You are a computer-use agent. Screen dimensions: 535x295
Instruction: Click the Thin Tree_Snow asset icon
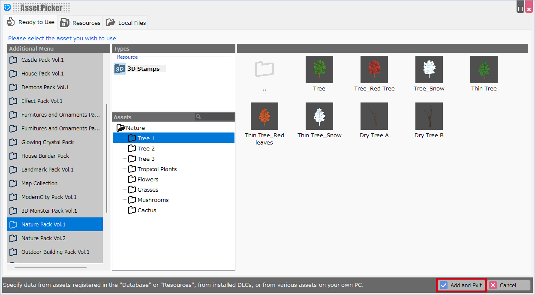tap(319, 116)
